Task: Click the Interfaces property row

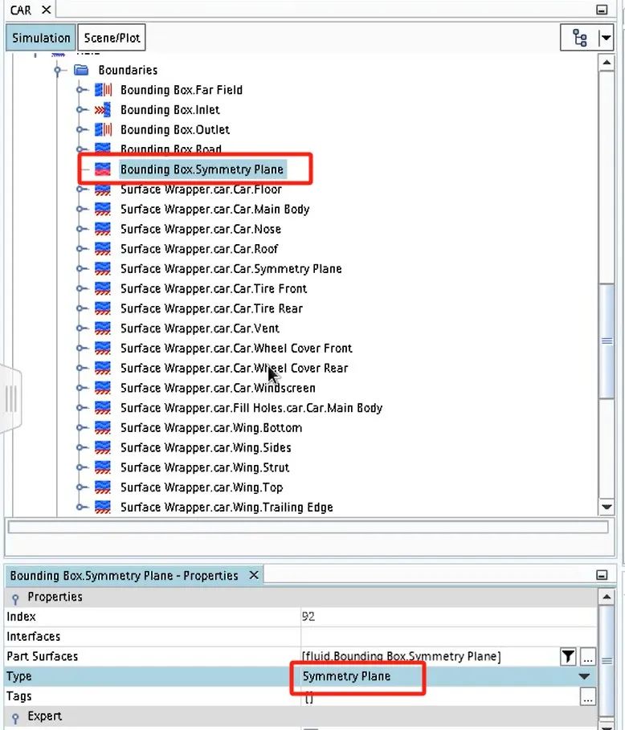Action: pos(300,636)
